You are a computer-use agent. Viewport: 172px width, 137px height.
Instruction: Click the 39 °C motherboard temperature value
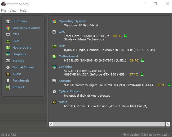134,60
